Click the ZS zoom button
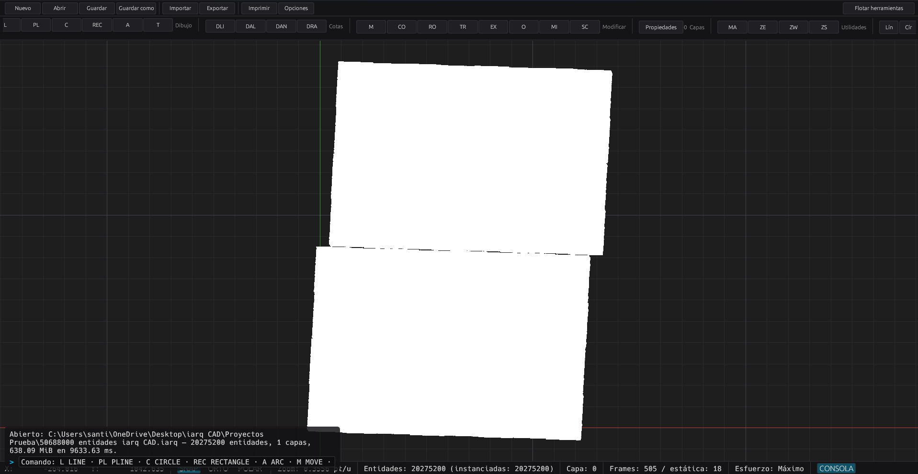 click(824, 27)
